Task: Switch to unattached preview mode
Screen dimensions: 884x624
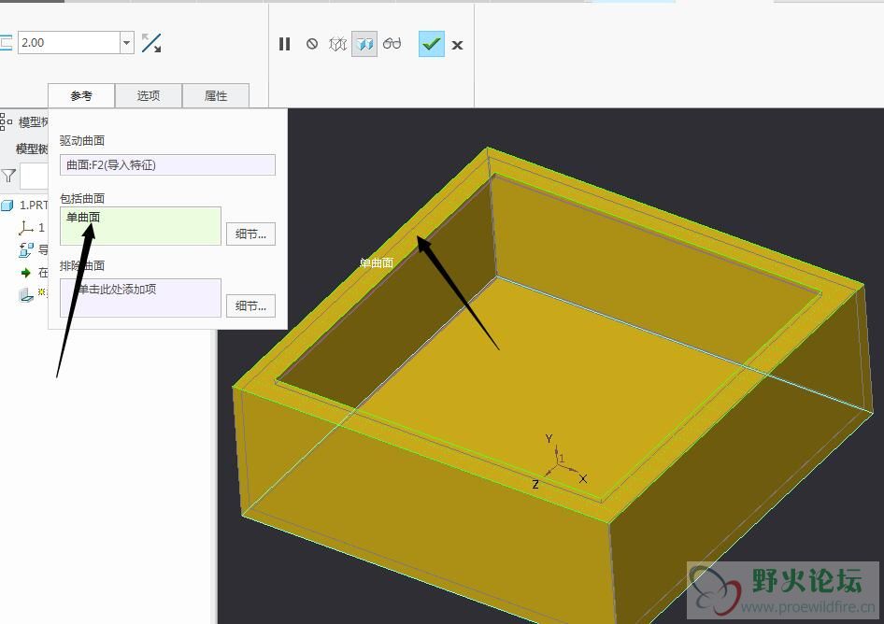Action: 337,44
